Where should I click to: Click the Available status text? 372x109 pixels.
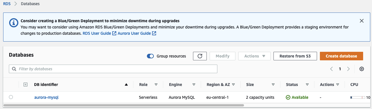point(300,97)
